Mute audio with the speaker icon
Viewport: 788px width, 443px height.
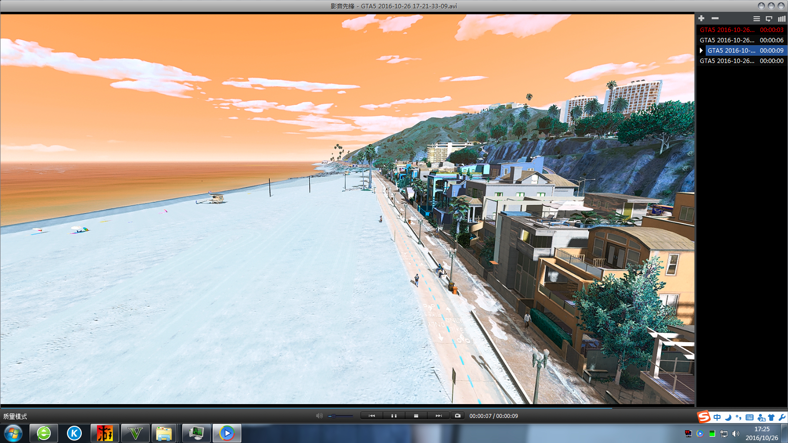tap(319, 416)
